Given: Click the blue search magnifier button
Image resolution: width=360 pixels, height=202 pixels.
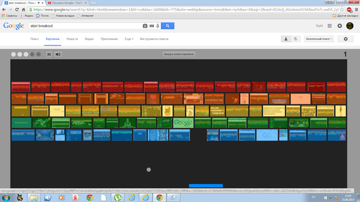Looking at the screenshot, I should 168,26.
